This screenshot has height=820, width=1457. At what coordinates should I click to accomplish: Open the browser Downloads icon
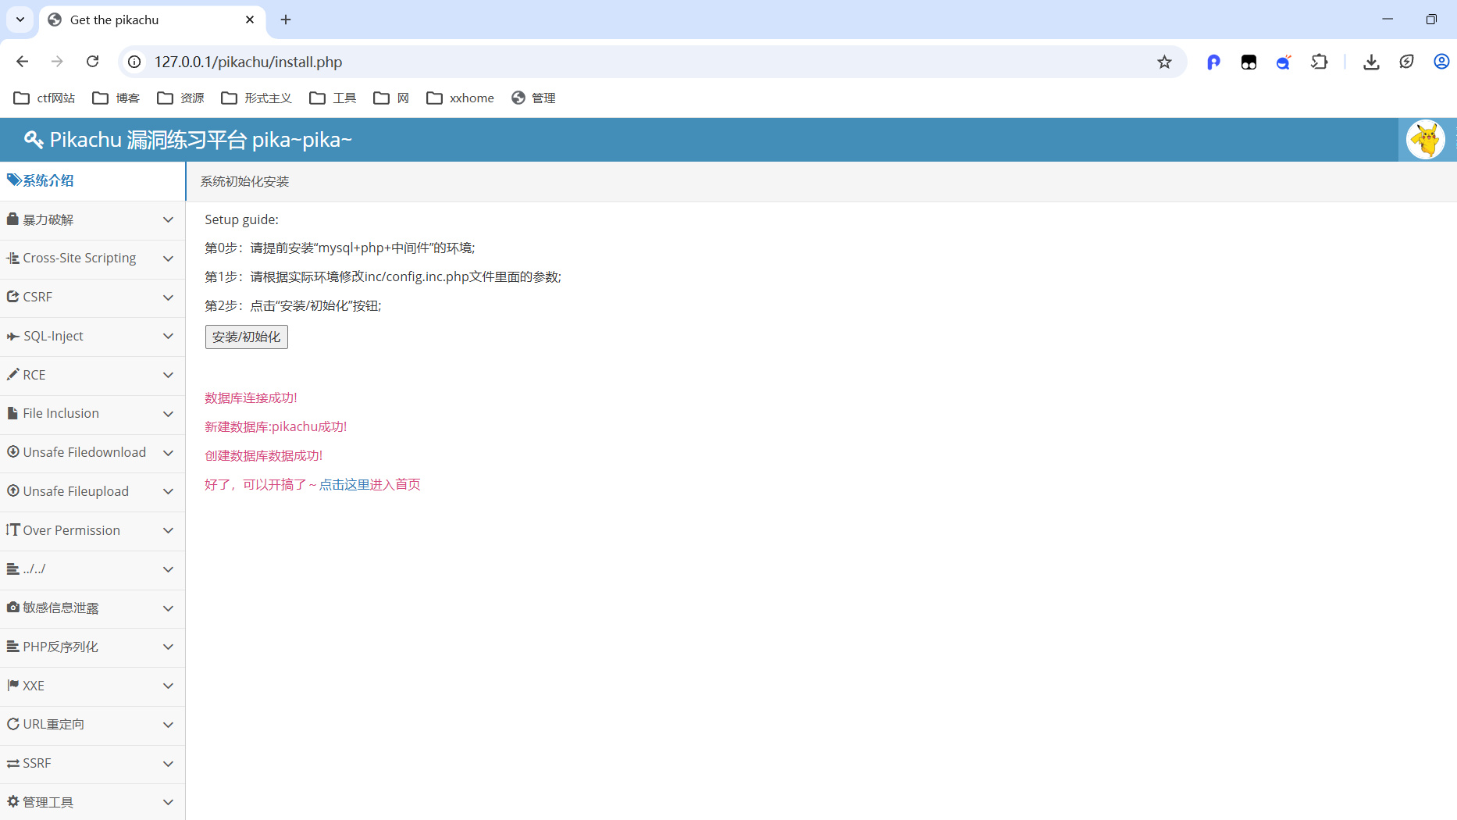(1371, 62)
